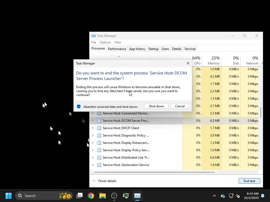Open the File menu

point(94,42)
